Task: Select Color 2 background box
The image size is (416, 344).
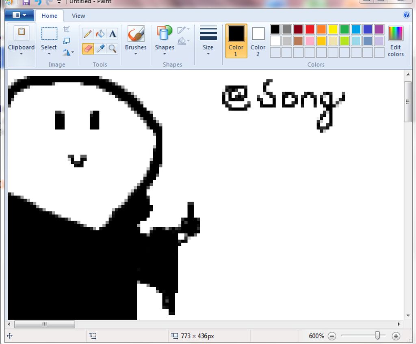Action: (x=258, y=41)
